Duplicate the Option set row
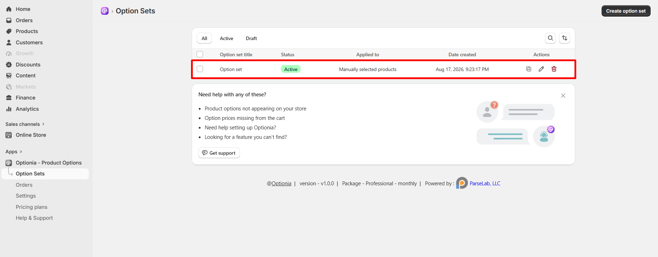The height and width of the screenshot is (257, 658). pyautogui.click(x=529, y=69)
